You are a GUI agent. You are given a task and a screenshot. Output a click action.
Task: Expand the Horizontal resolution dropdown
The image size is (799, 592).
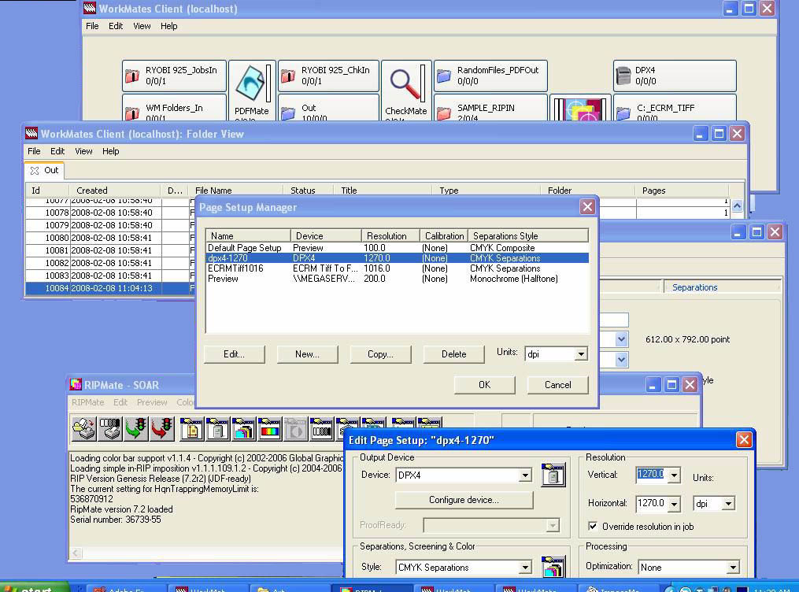(674, 504)
